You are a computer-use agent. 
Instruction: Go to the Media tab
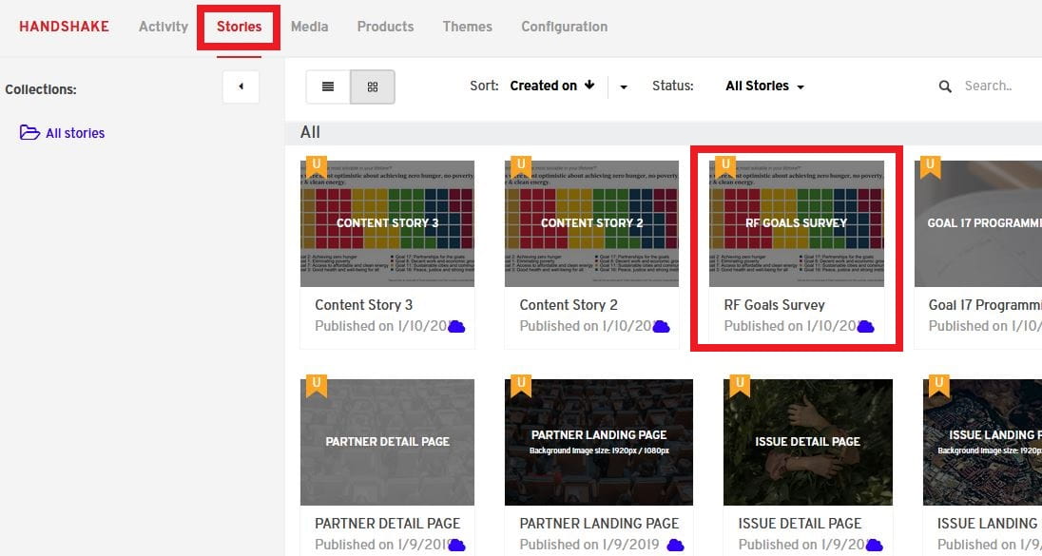pyautogui.click(x=309, y=27)
